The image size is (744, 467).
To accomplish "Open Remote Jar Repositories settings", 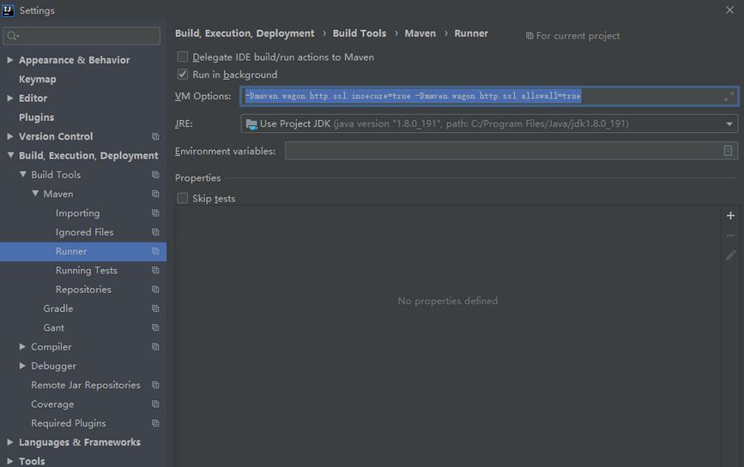I will [86, 385].
